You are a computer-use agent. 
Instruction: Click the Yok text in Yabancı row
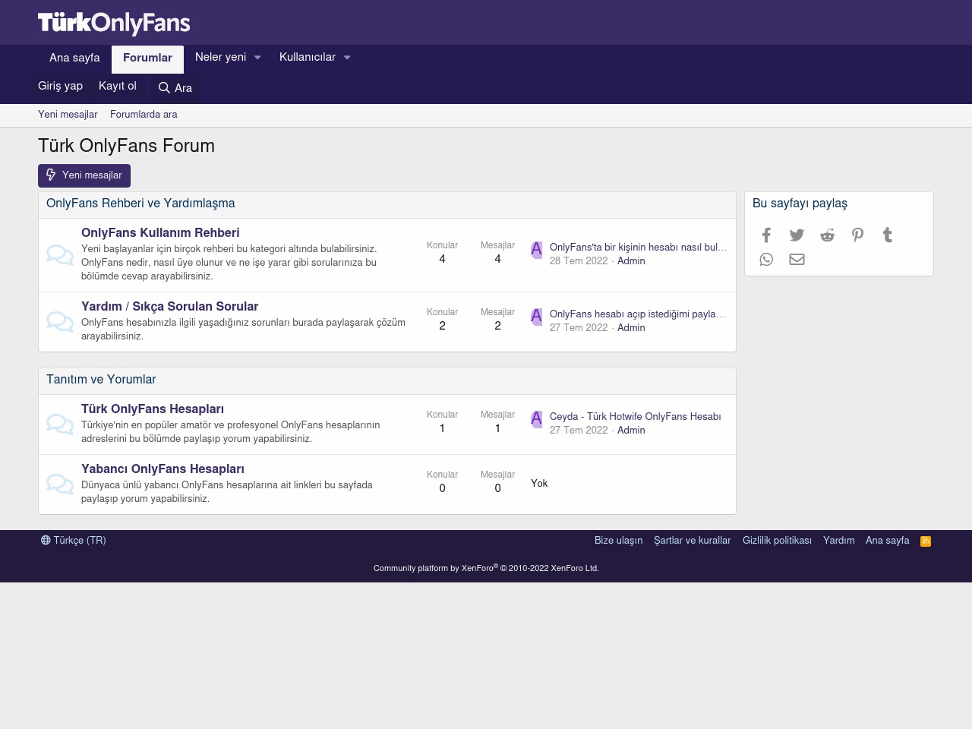[x=539, y=484]
